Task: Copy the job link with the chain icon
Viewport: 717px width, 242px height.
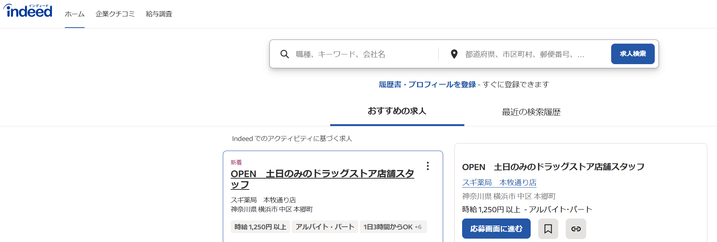Action: coord(576,229)
